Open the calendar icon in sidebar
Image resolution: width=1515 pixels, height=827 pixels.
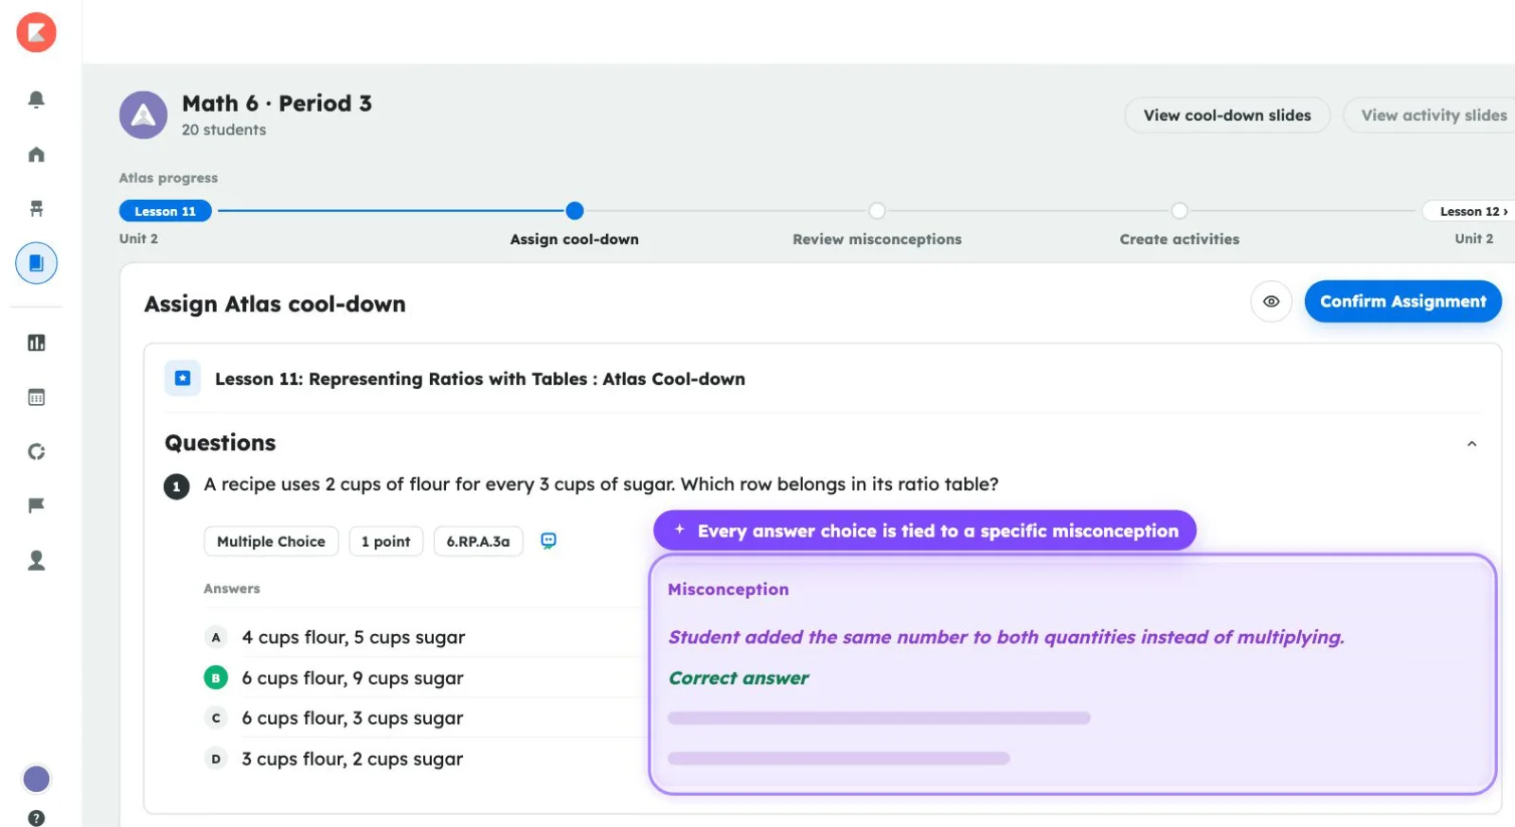(x=36, y=397)
